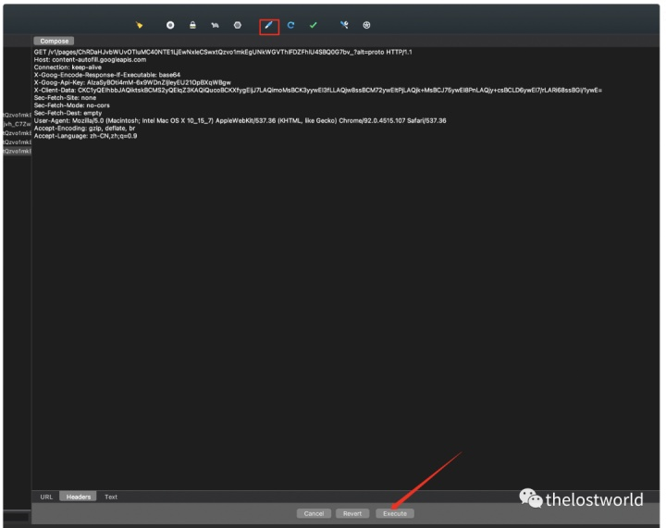Click the GET request line text
666x528 pixels.
223,52
